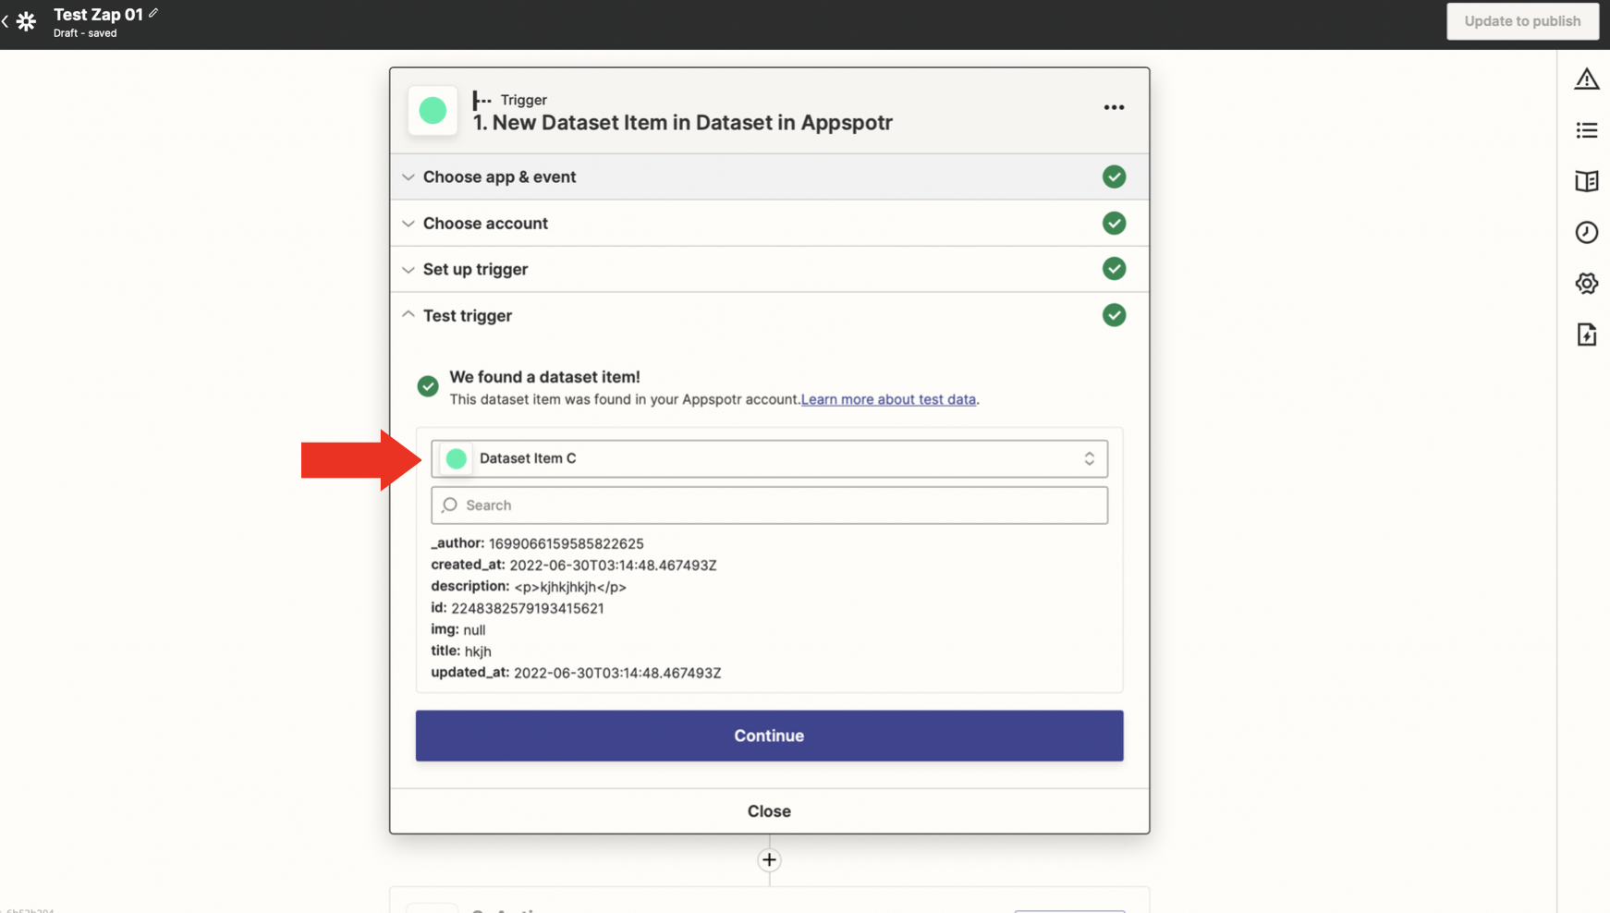The image size is (1610, 913).
Task: Click We found a dataset item! heading
Action: coord(544,377)
